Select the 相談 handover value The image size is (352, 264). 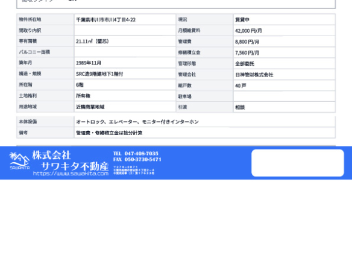click(x=240, y=107)
